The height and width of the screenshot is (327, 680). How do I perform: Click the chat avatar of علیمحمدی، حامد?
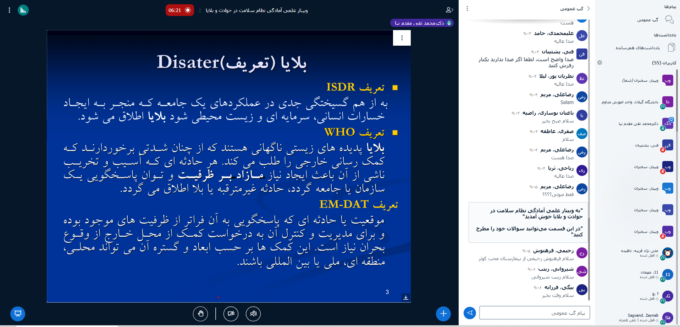(582, 36)
